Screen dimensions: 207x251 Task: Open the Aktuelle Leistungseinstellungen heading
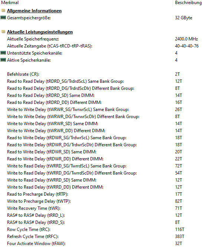point(40,32)
